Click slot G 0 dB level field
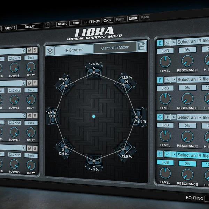Image resolution: width=209 pixels, height=209 pixels. point(165,125)
